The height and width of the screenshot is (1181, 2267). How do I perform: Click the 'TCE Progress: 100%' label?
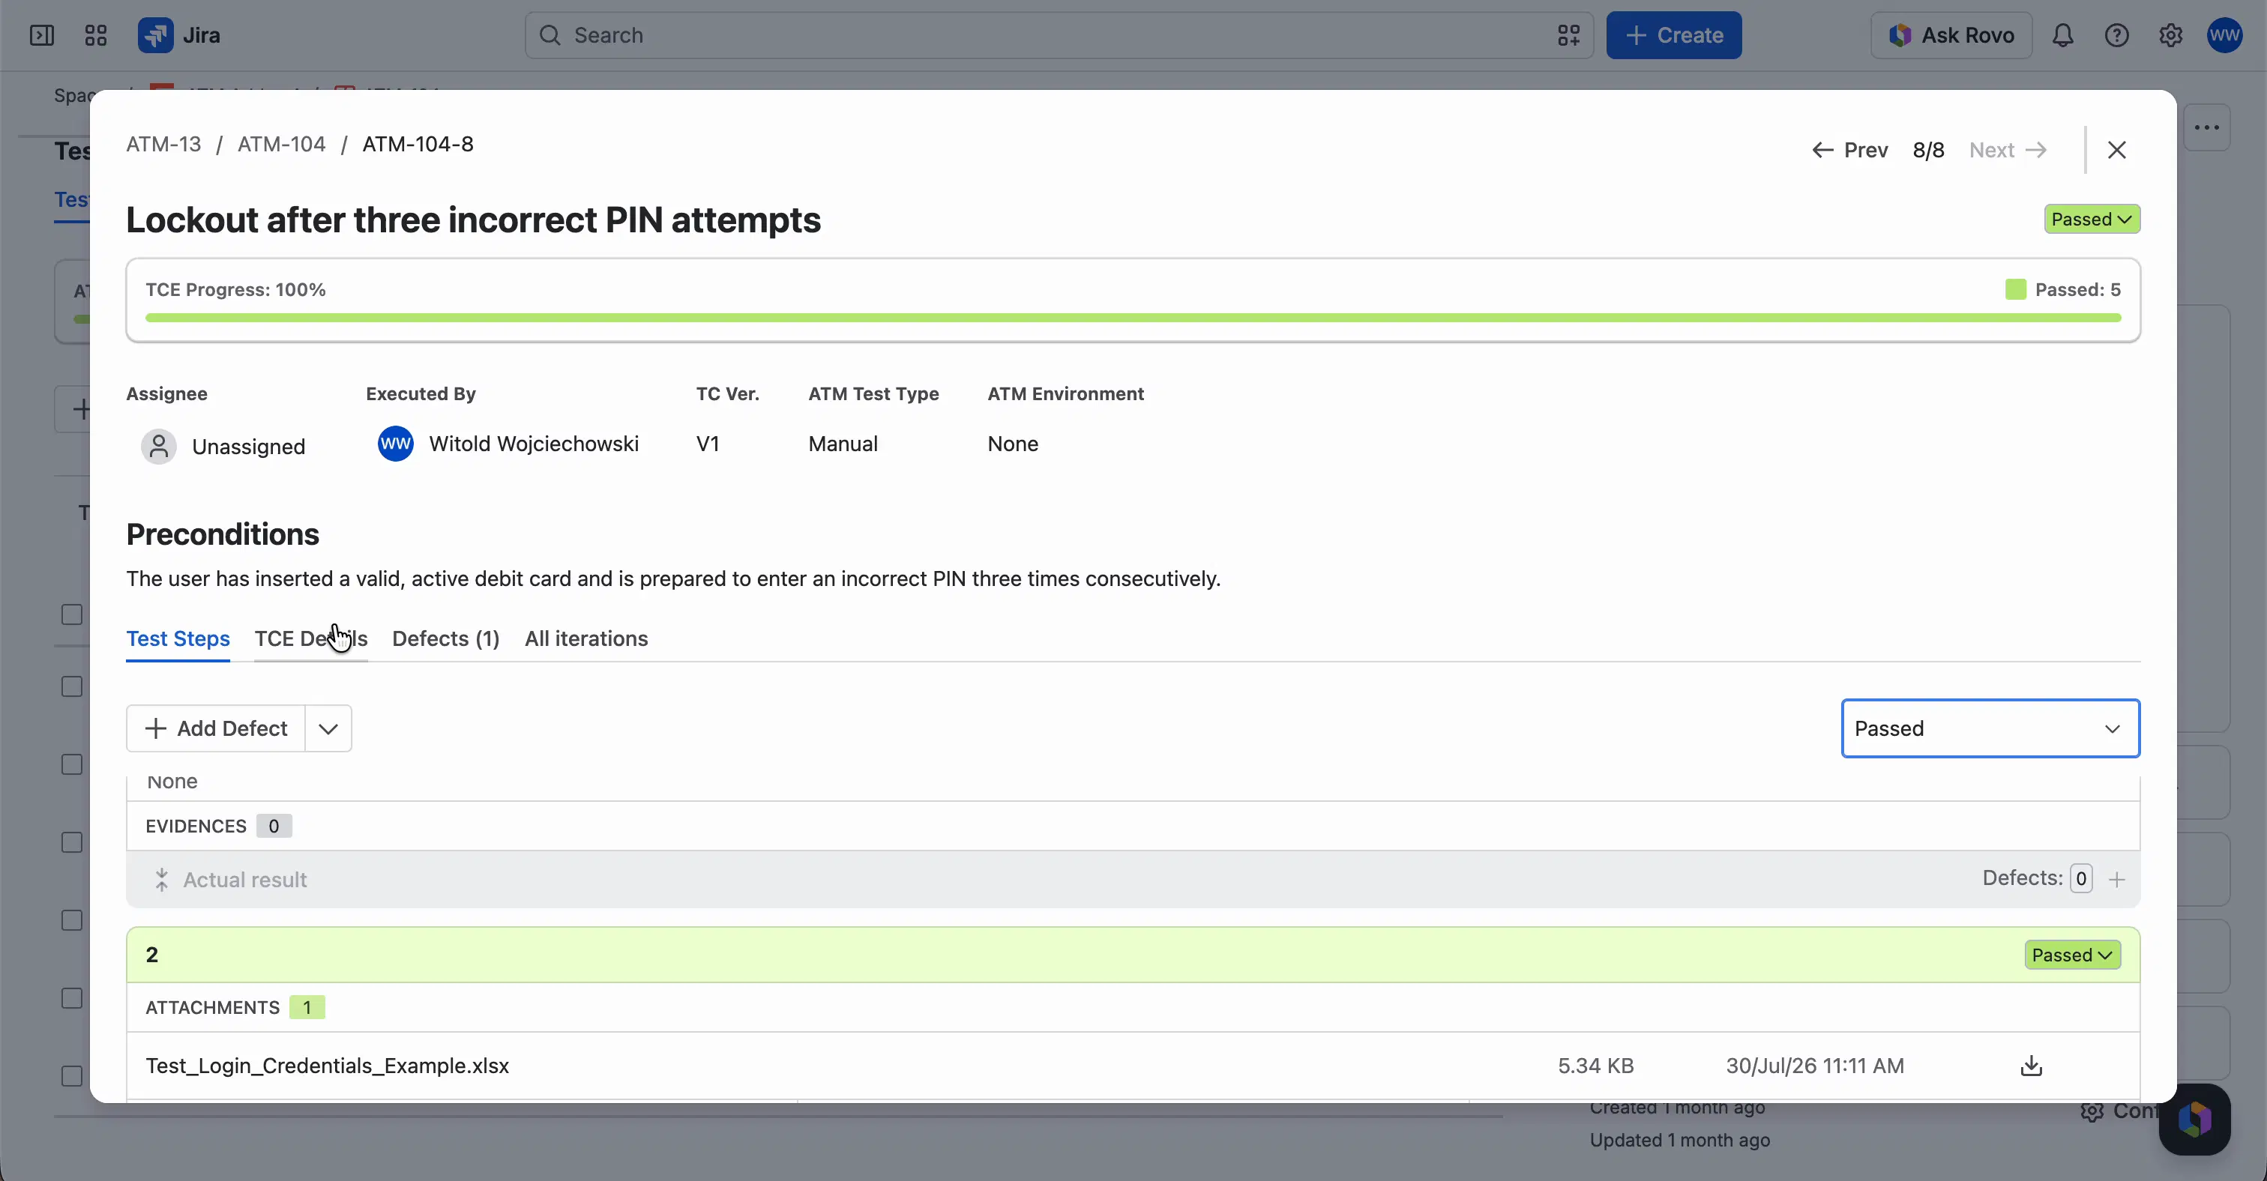coord(235,289)
